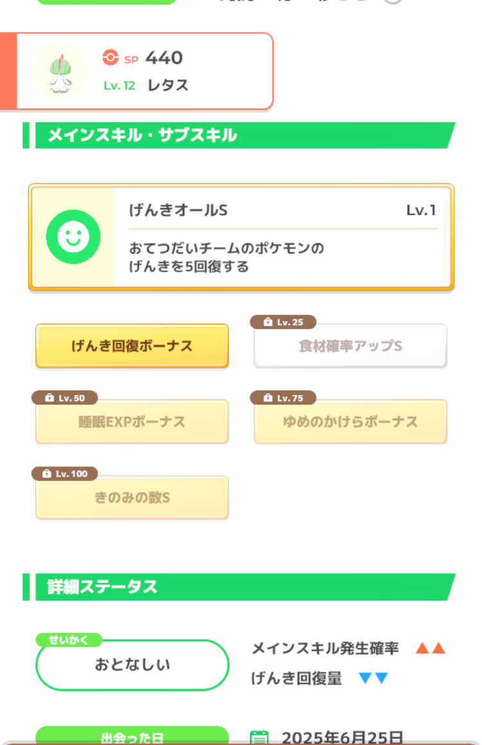This screenshot has height=745, width=482.
Task: Tap the 出会った日 green label
Action: coord(132,737)
